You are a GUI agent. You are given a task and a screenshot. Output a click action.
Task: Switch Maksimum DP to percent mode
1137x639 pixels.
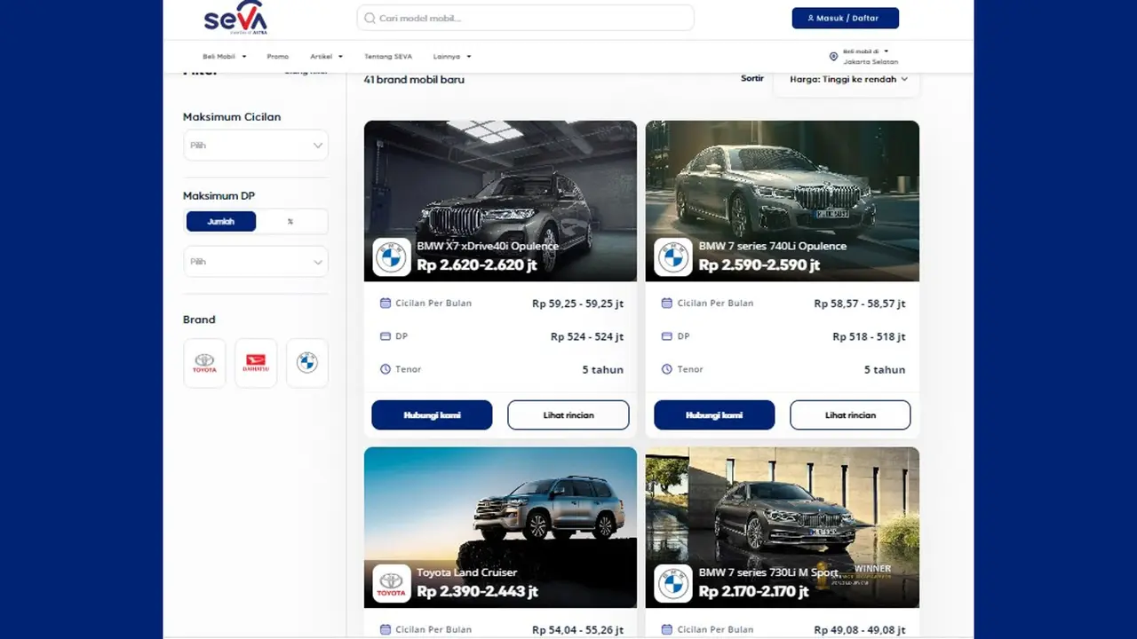click(290, 222)
